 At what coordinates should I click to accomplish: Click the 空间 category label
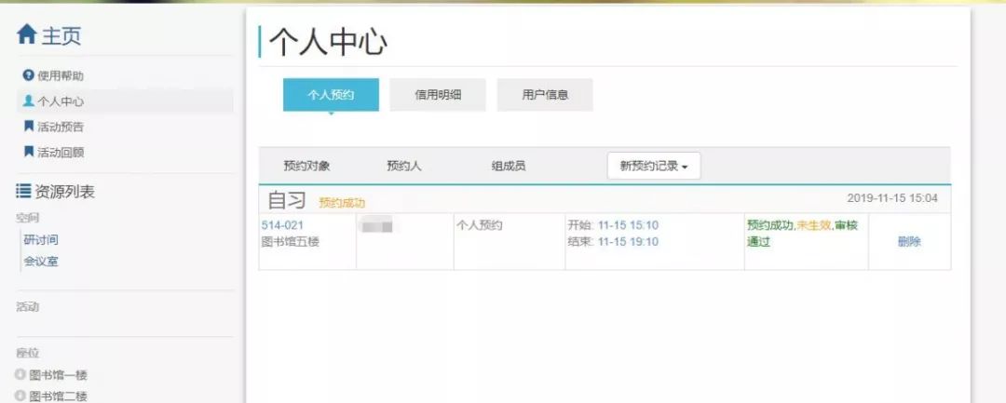(x=28, y=218)
